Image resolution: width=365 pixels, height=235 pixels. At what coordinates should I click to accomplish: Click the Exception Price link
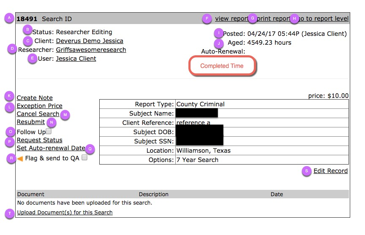tap(40, 106)
